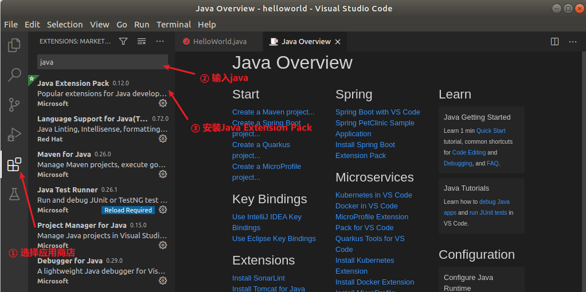Split the editor to the right

554,42
